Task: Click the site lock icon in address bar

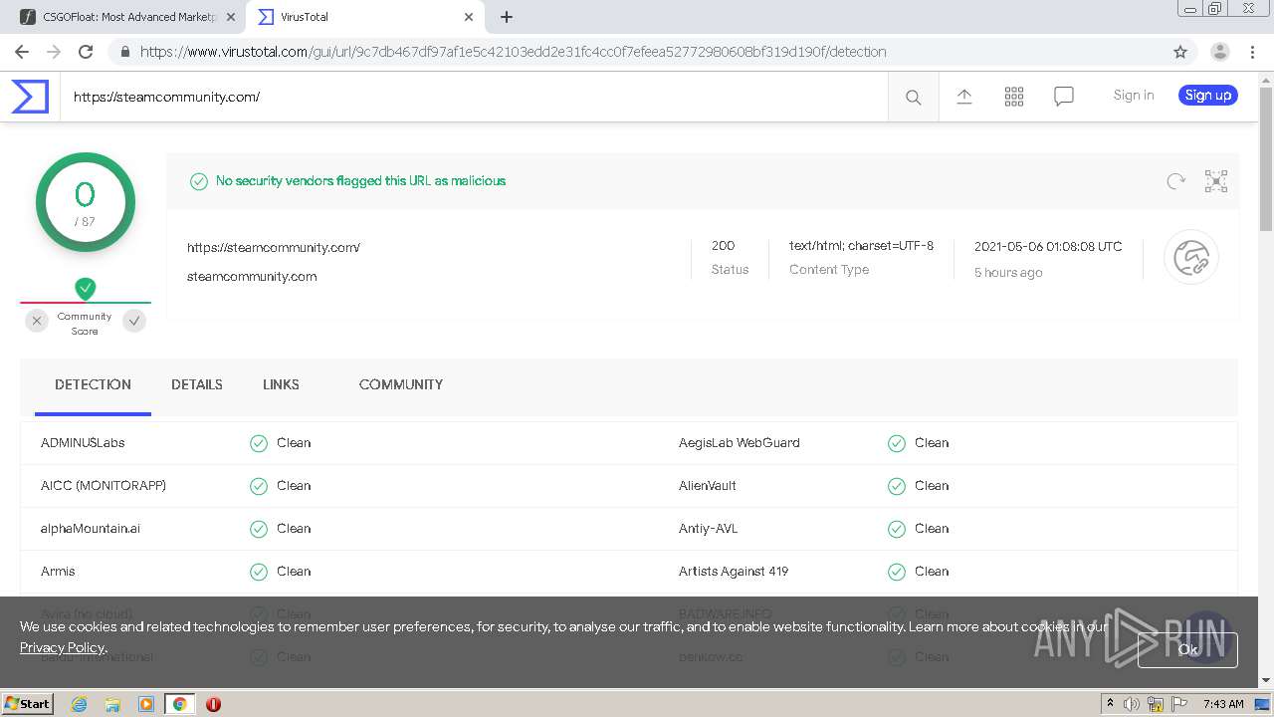Action: (x=124, y=52)
